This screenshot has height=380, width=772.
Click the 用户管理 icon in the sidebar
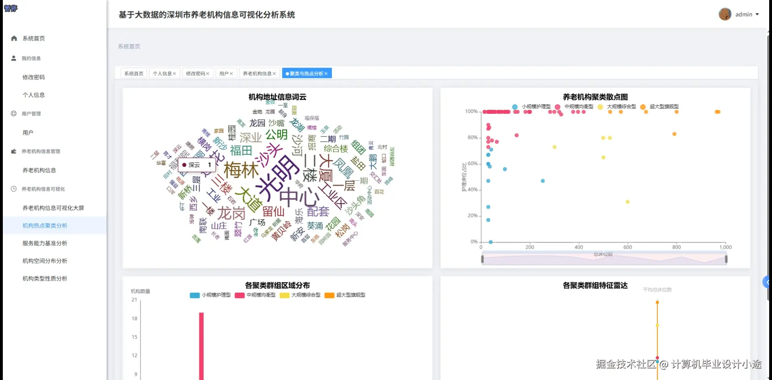coord(13,113)
